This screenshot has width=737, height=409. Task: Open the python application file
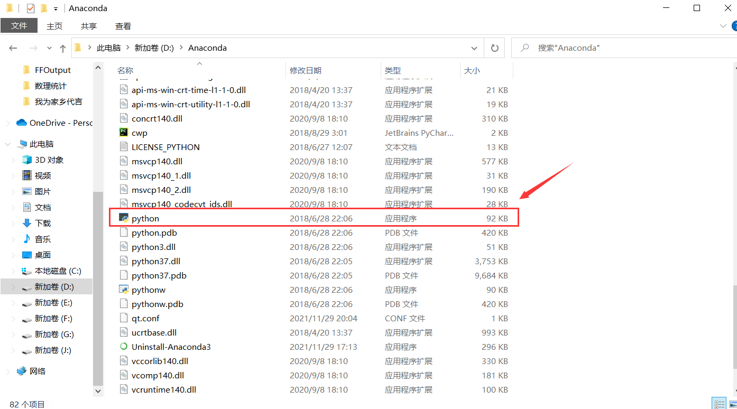click(x=145, y=218)
